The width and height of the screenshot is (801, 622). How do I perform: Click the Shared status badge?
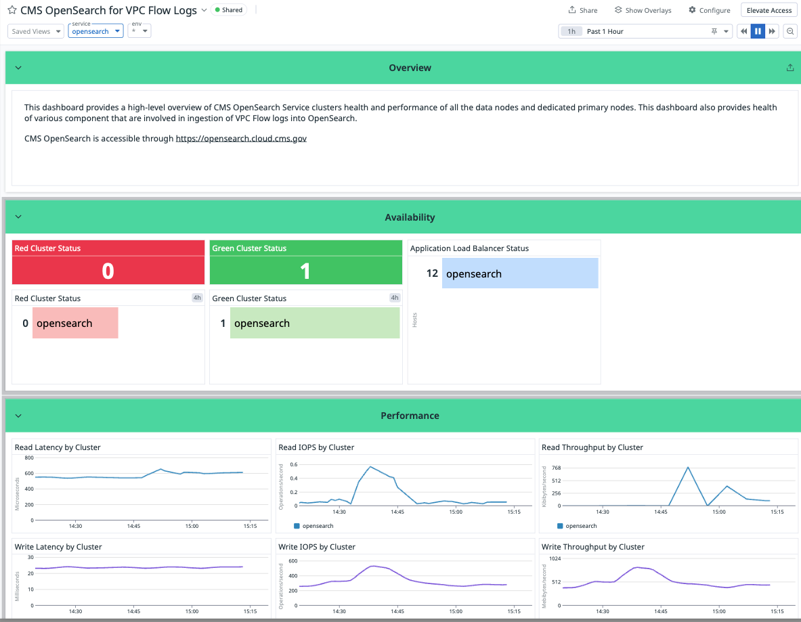pos(229,9)
